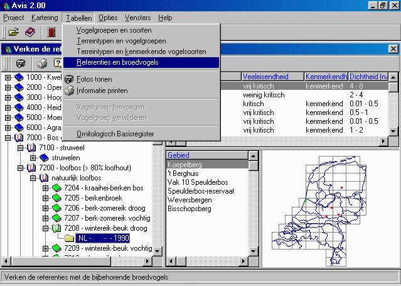
Task: Collapse the 7200 loofbos node
Action: point(21,168)
